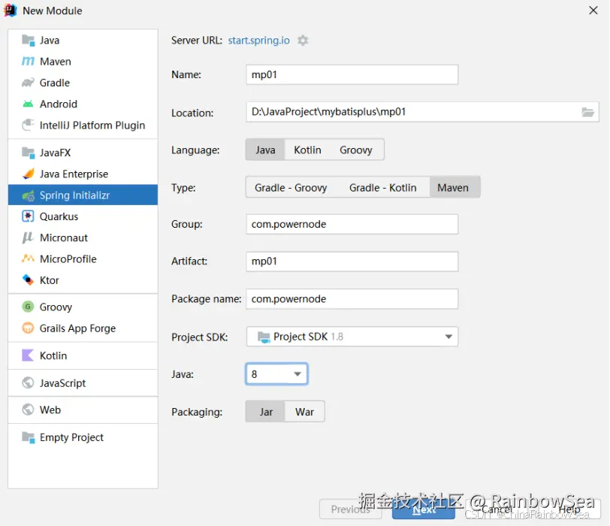Select the IntelliJ Platform Plugin entry
The image size is (610, 526).
[83, 125]
